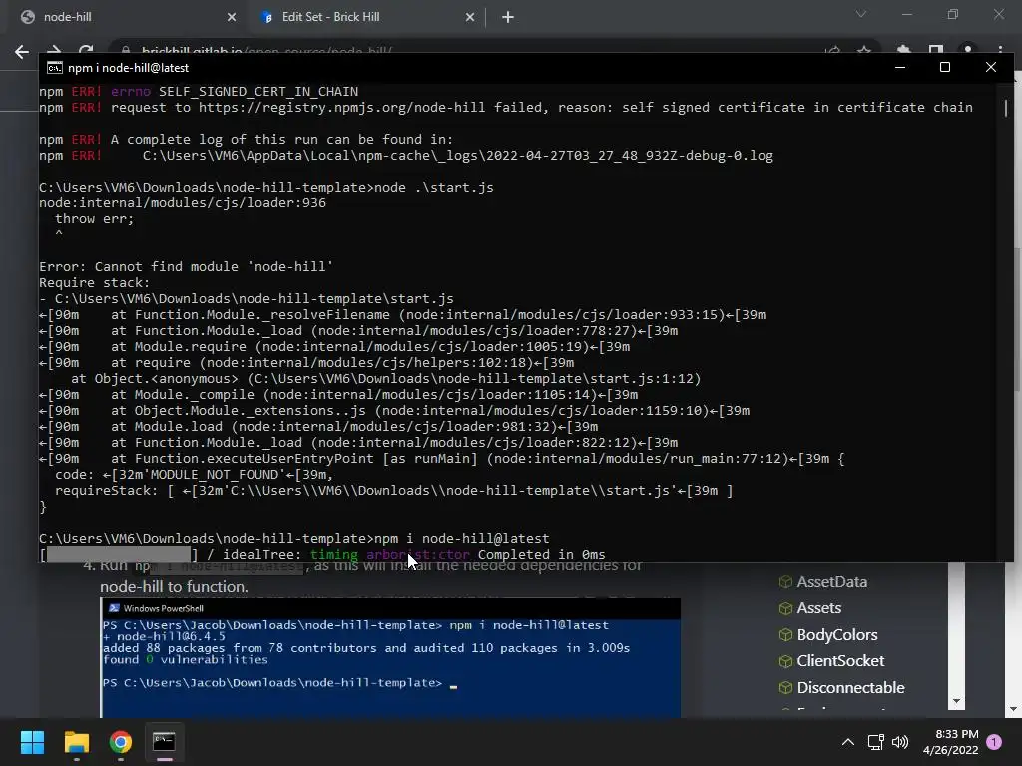1022x766 pixels.
Task: Click ClientSocket class cube icon
Action: (x=786, y=661)
